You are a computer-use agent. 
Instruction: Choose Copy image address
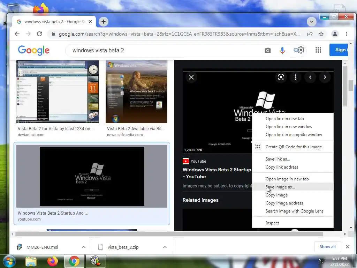click(x=293, y=203)
